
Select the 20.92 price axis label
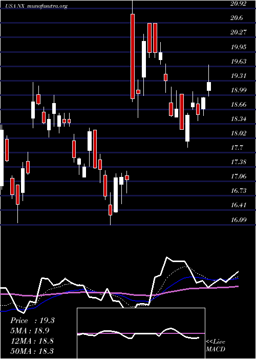point(239,4)
